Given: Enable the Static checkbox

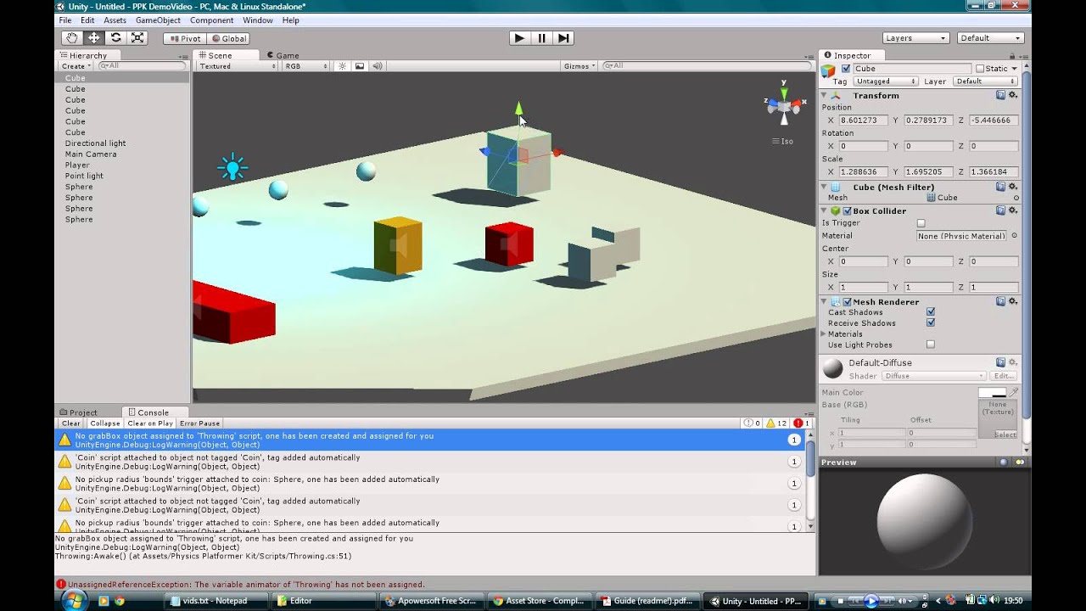Looking at the screenshot, I should pyautogui.click(x=980, y=69).
